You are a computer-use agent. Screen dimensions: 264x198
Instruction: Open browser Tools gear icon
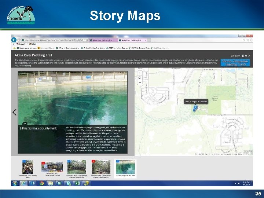tap(251, 40)
